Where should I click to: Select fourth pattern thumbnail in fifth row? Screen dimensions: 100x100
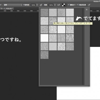(x=70, y=46)
